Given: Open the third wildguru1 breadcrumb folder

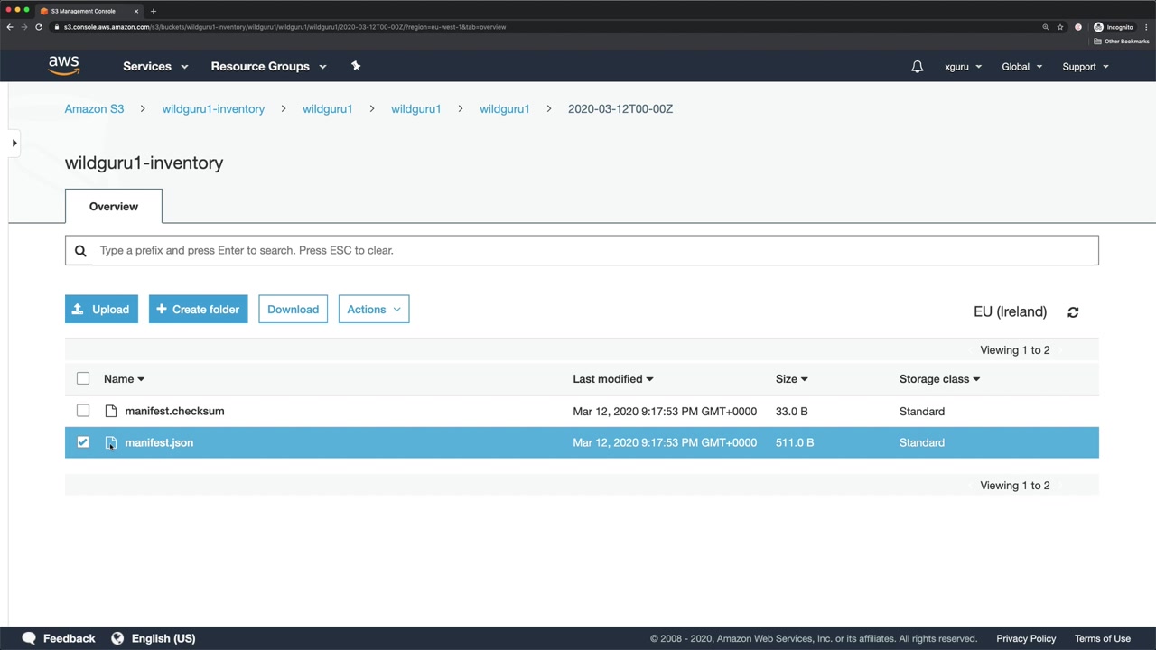Looking at the screenshot, I should click(504, 109).
